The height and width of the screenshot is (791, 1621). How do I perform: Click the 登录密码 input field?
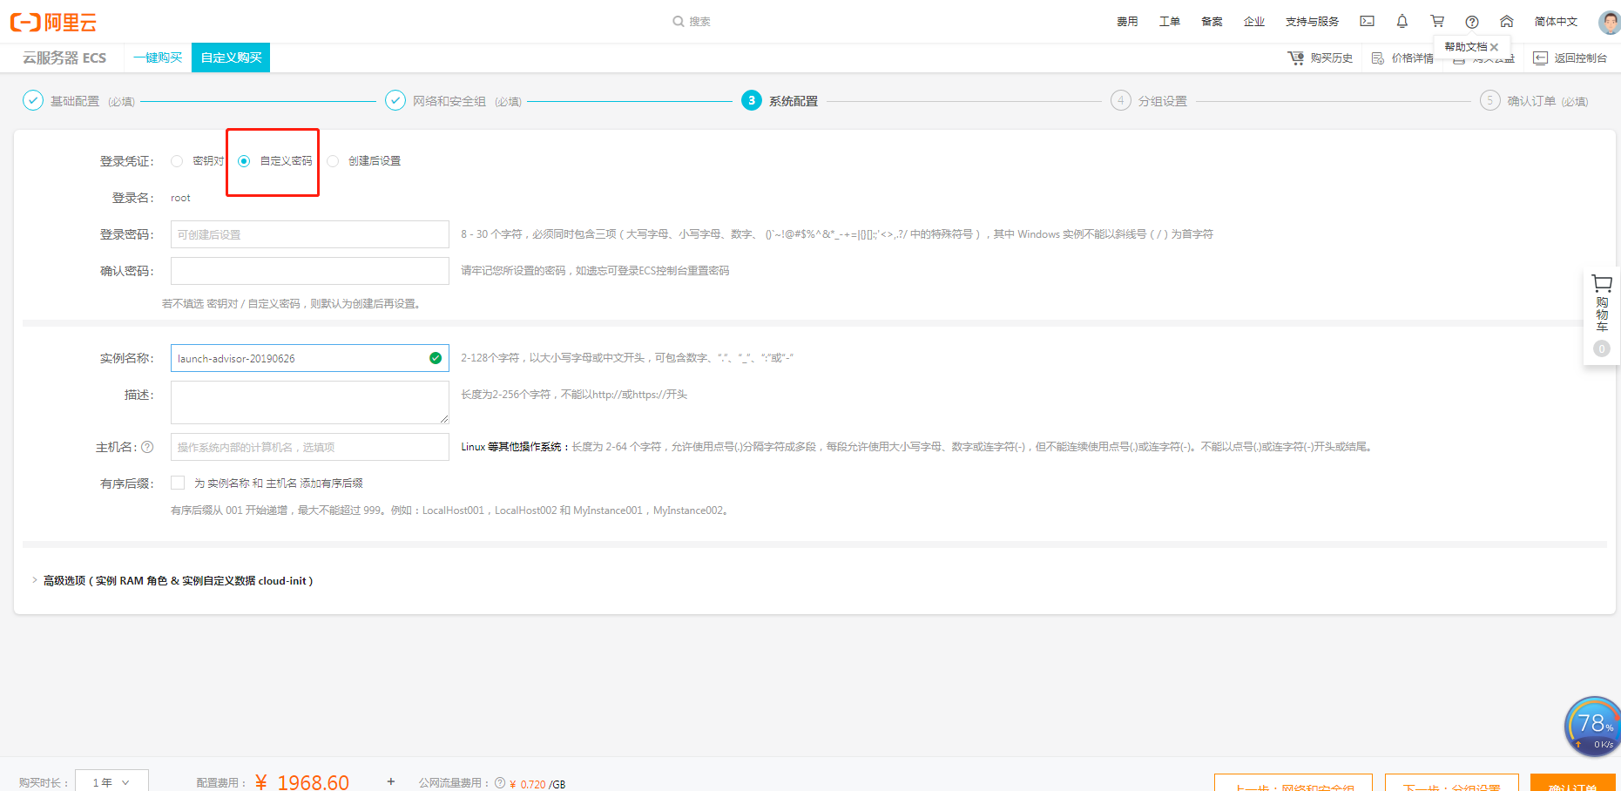point(309,234)
